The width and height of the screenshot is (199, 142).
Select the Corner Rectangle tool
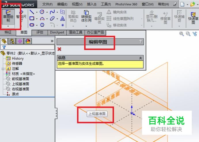click(x=32, y=19)
